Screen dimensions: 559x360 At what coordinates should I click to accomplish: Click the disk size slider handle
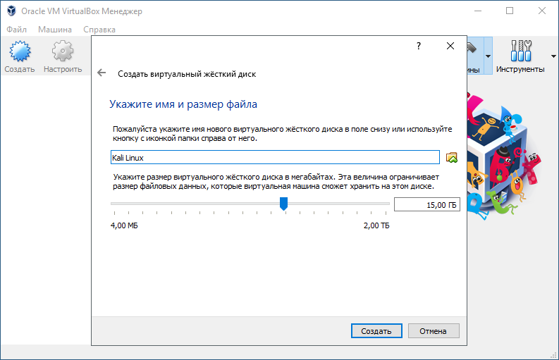point(284,204)
